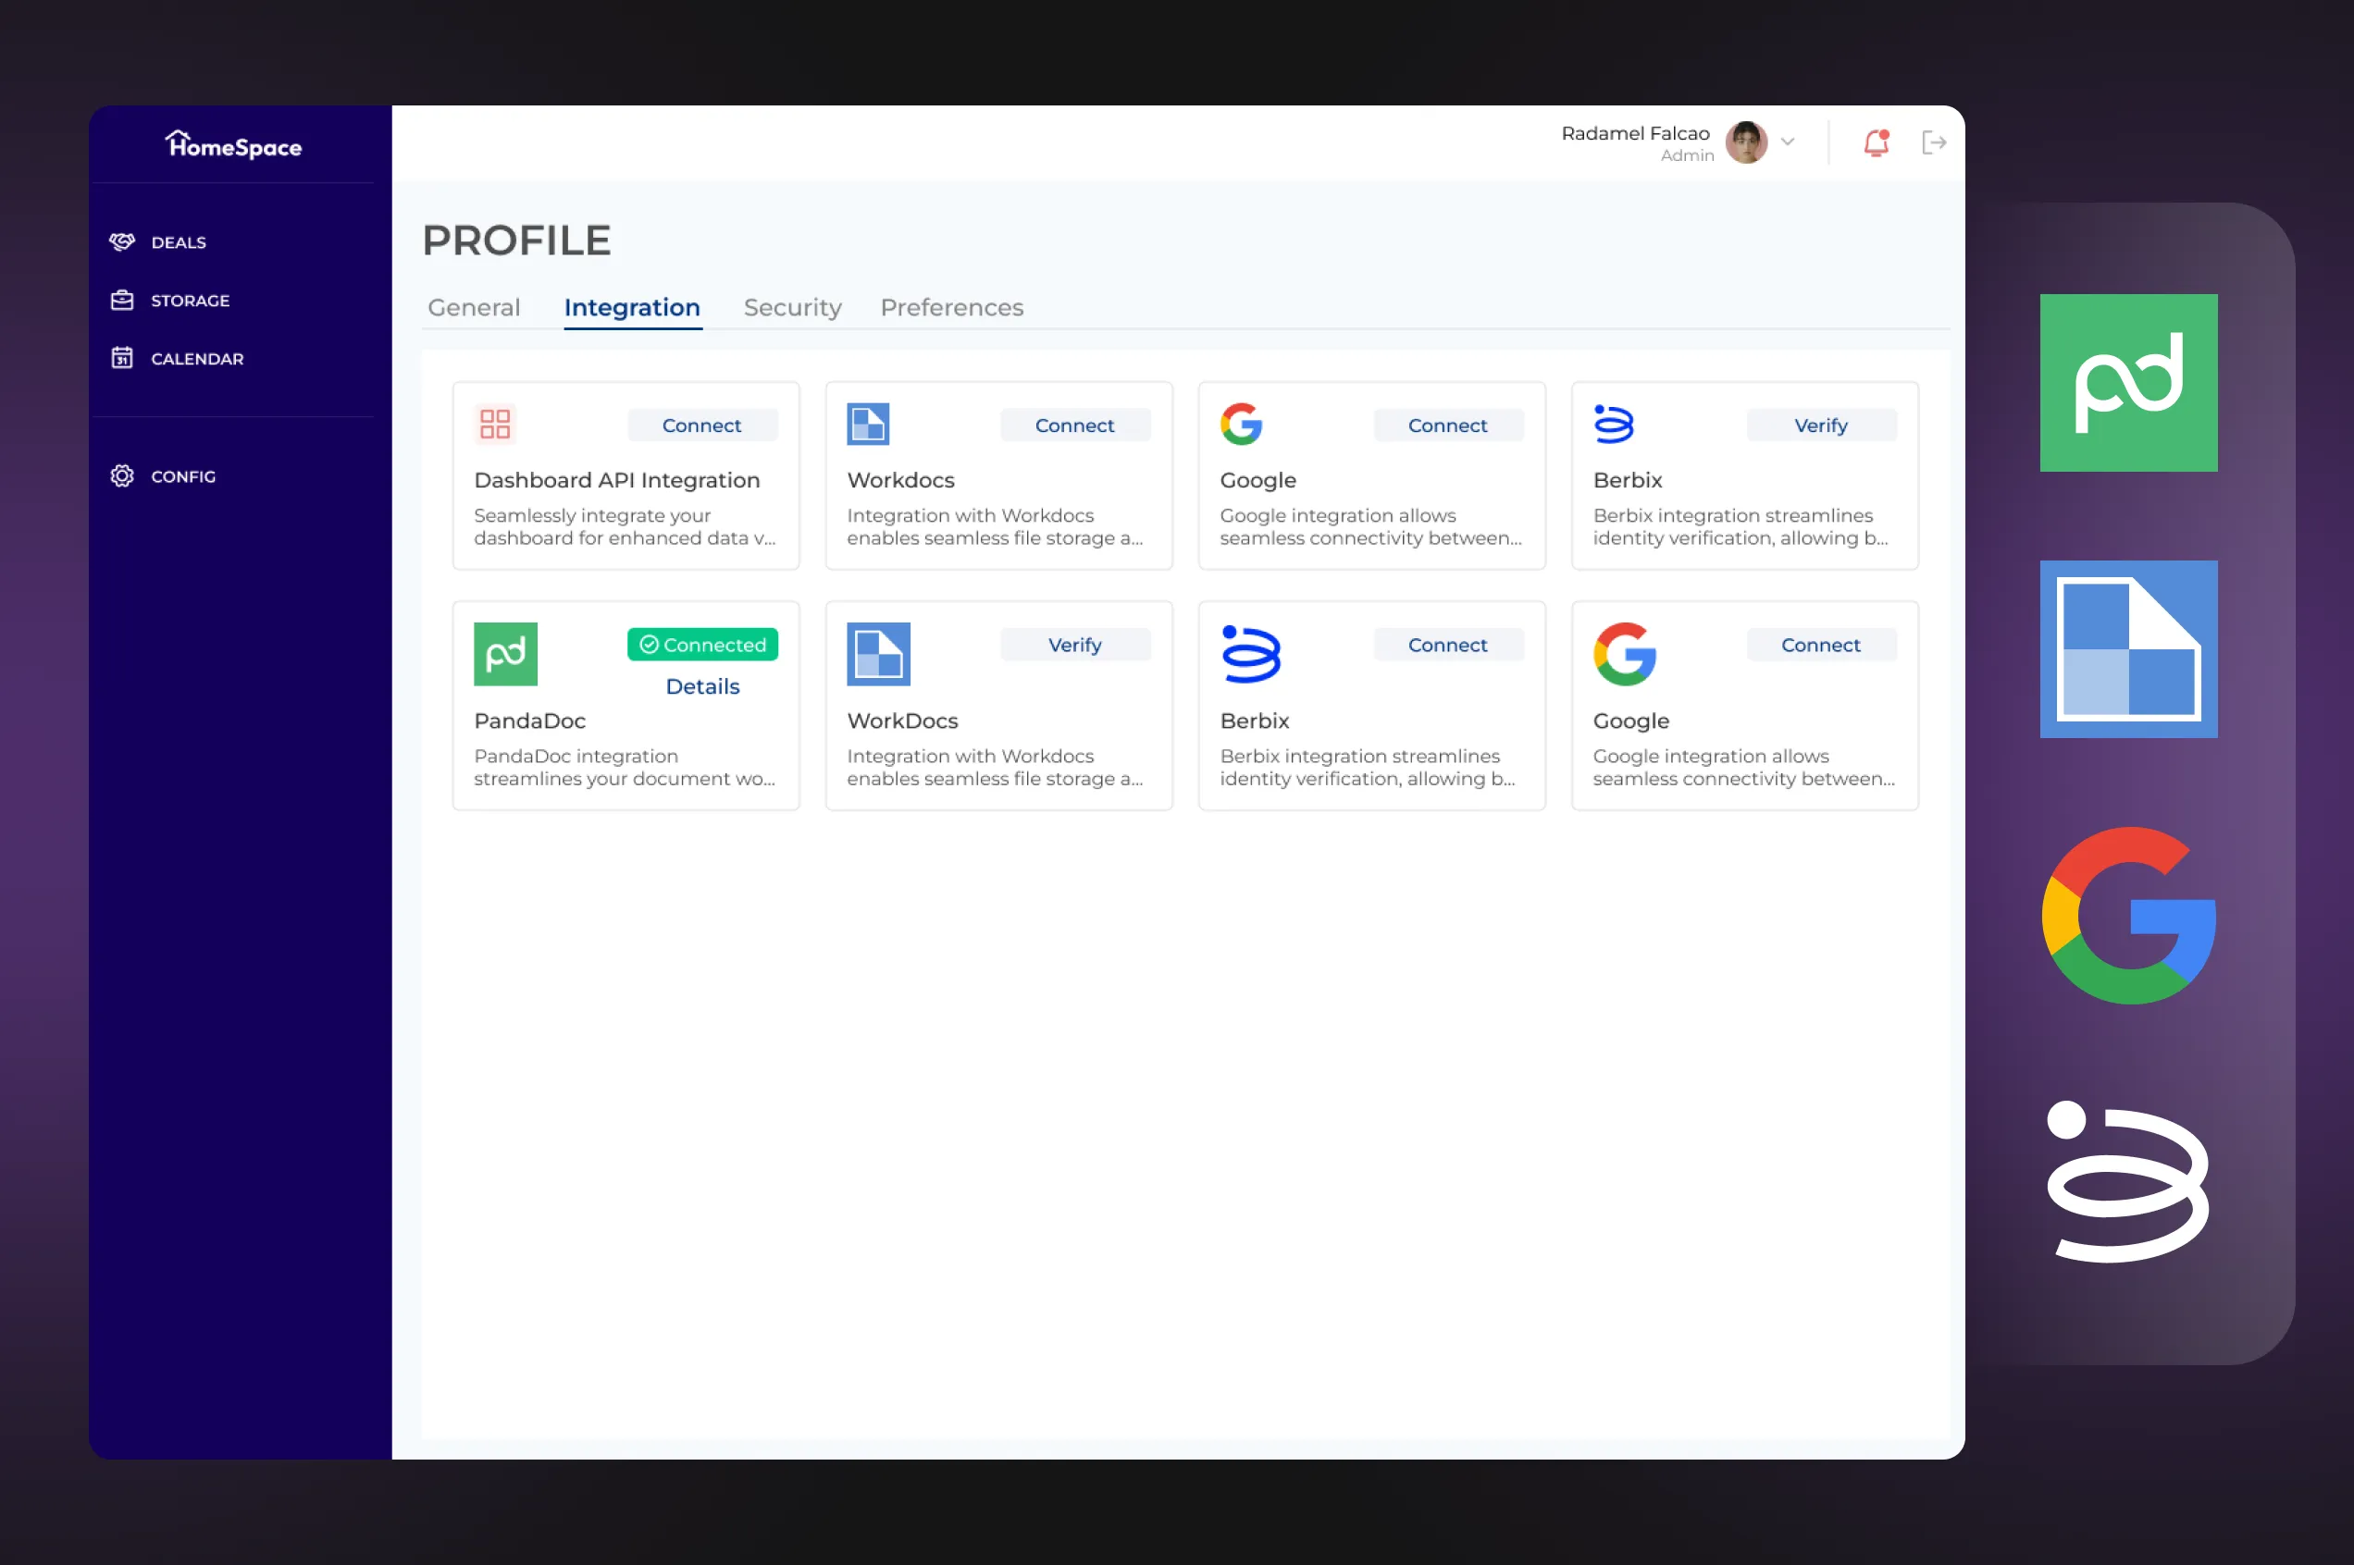Image resolution: width=2354 pixels, height=1565 pixels.
Task: Switch to the Security tab
Action: point(792,307)
